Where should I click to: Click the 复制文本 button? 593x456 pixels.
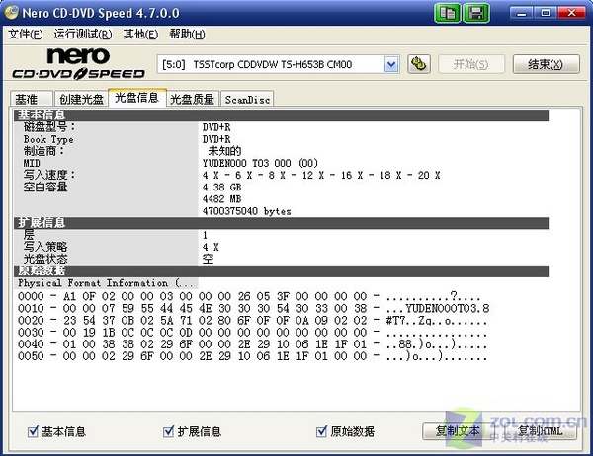tap(458, 431)
